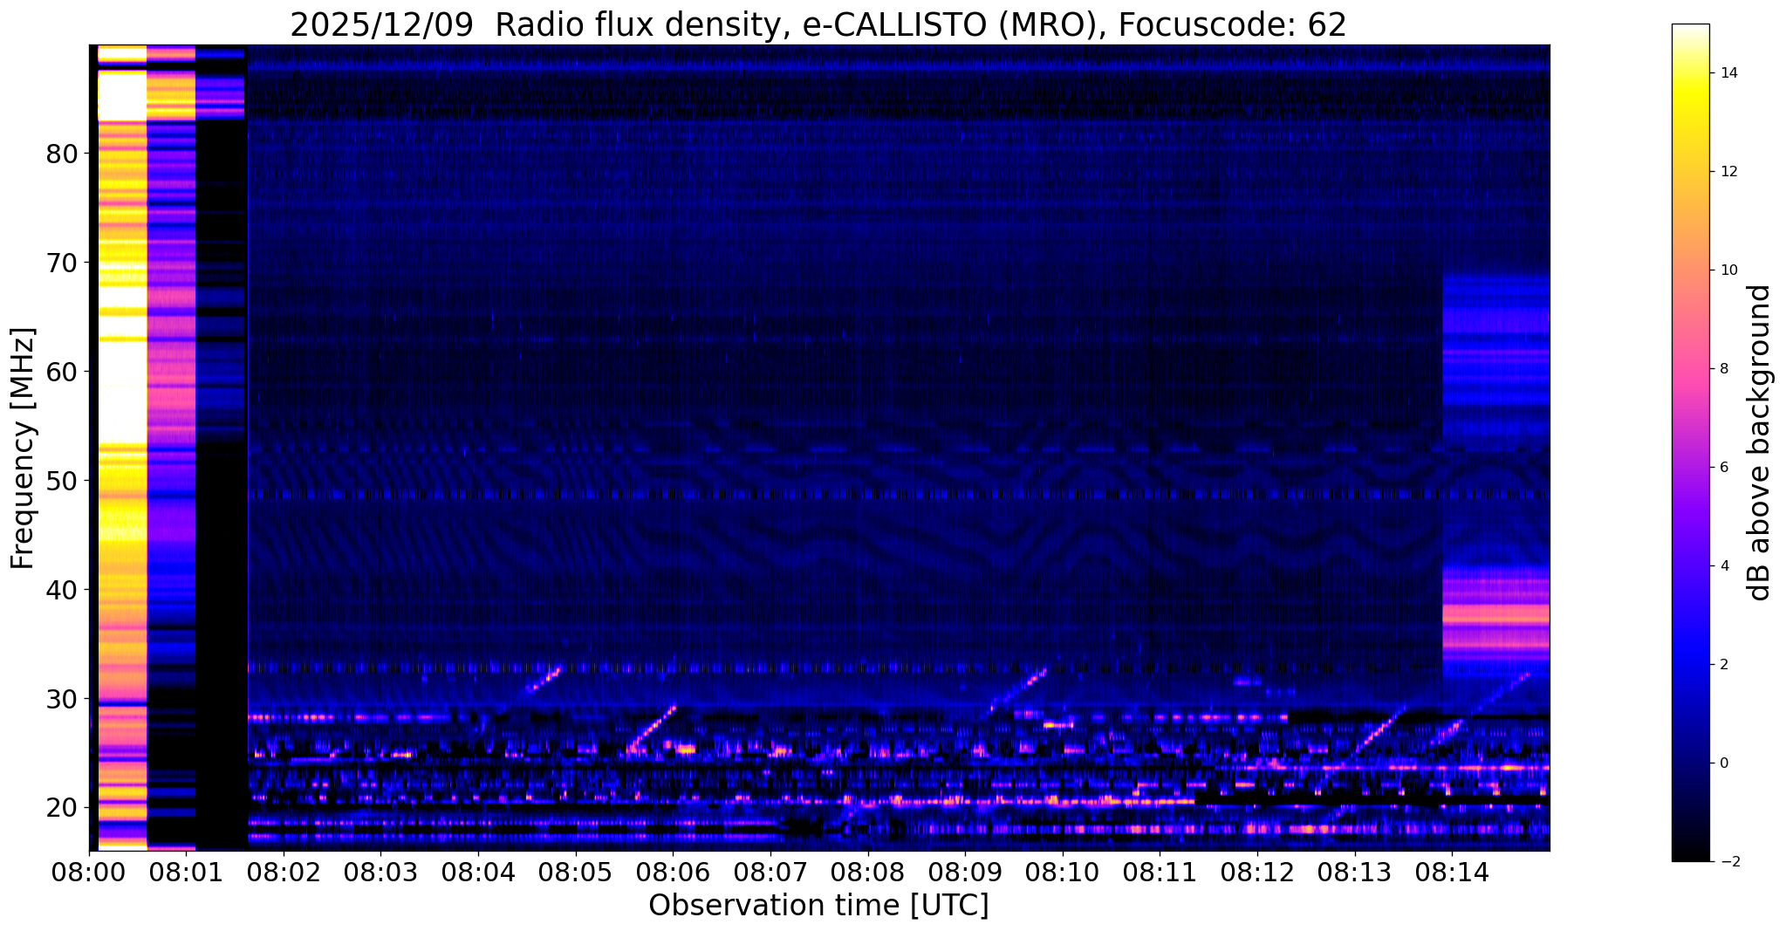Click the 08:00 time tick label
The image size is (1786, 931).
tap(89, 872)
